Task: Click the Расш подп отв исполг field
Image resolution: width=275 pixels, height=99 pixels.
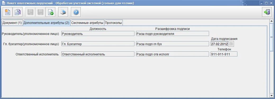Action: coord(172,54)
